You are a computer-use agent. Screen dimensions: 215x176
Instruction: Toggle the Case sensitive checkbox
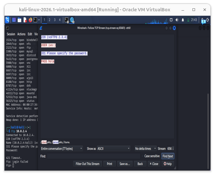click(x=143, y=156)
